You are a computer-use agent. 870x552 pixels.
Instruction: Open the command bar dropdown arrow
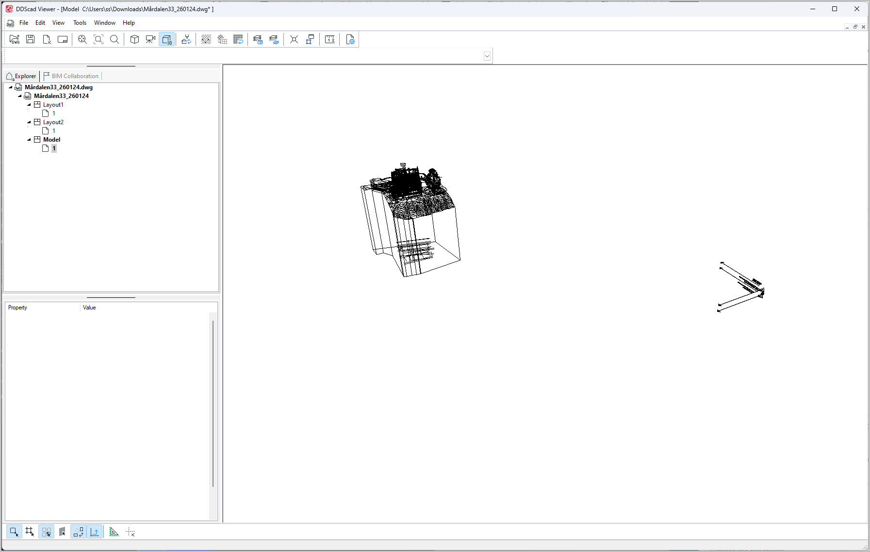(x=487, y=56)
